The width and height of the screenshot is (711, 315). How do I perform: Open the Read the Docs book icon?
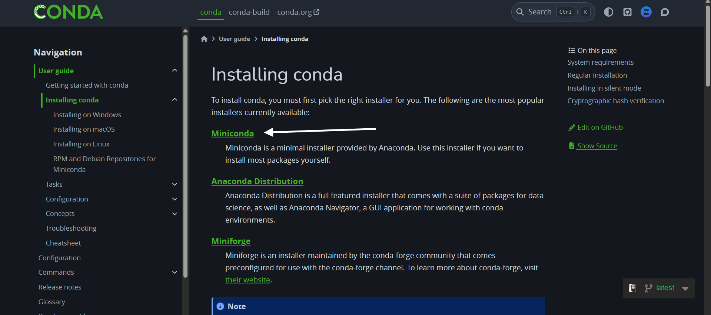(x=632, y=288)
